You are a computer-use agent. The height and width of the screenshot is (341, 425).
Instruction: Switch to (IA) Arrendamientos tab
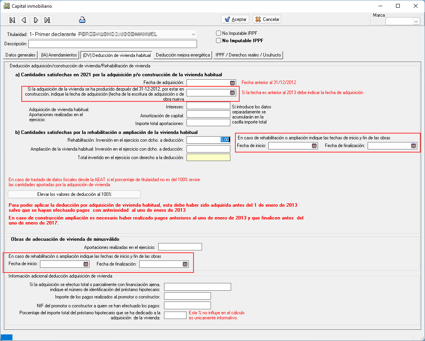[59, 55]
